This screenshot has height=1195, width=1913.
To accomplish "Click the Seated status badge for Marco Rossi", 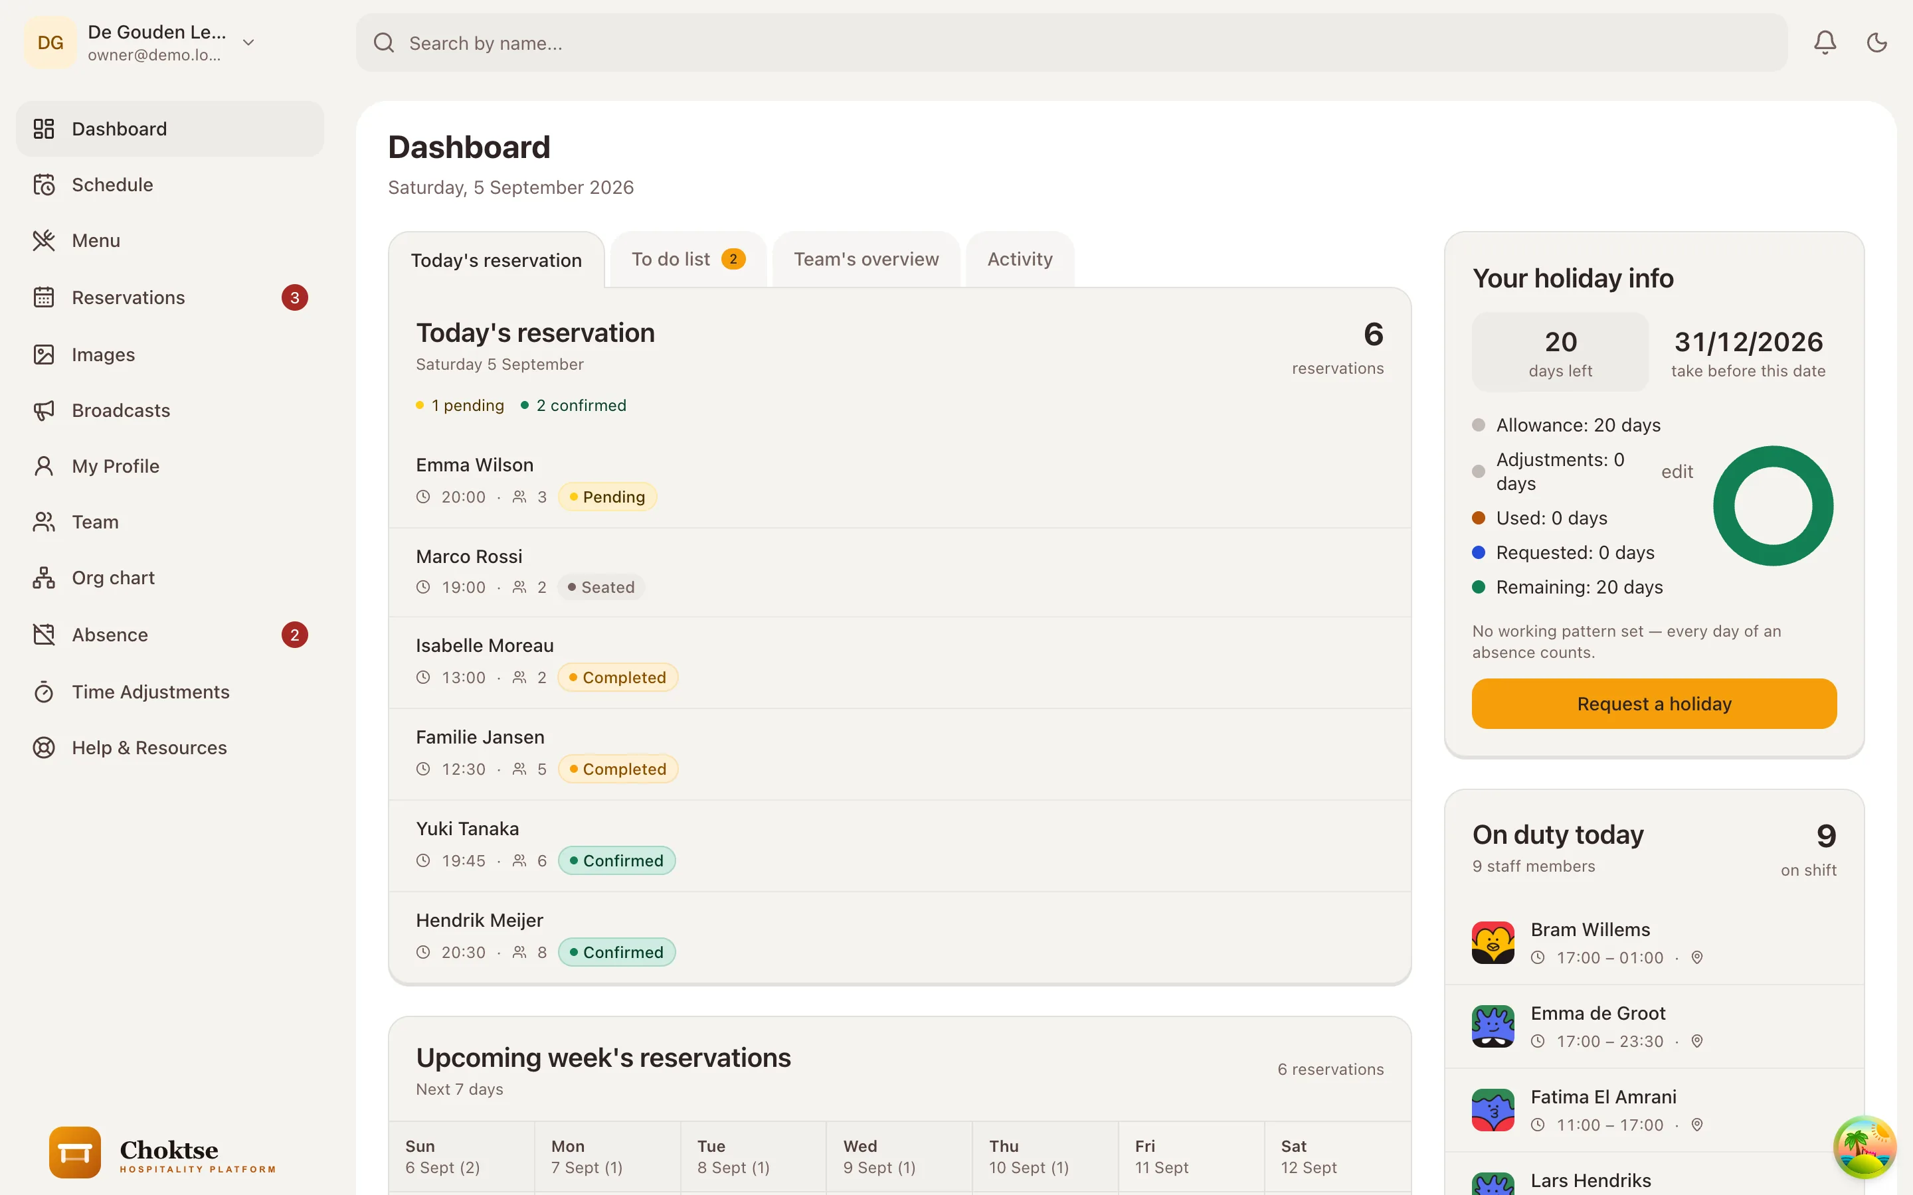I will pos(600,588).
